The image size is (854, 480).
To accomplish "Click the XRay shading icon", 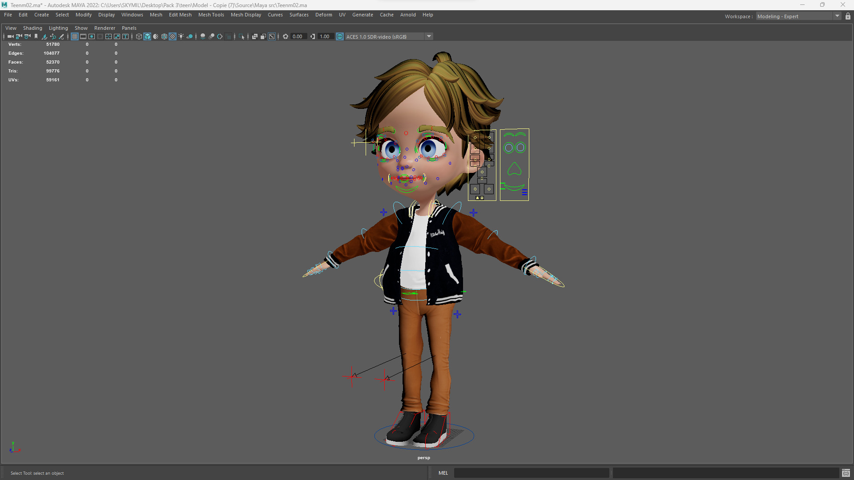I will click(x=255, y=36).
